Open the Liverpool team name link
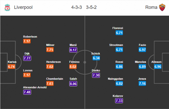Viewport: 169px width, 109px height. pyautogui.click(x=23, y=7)
